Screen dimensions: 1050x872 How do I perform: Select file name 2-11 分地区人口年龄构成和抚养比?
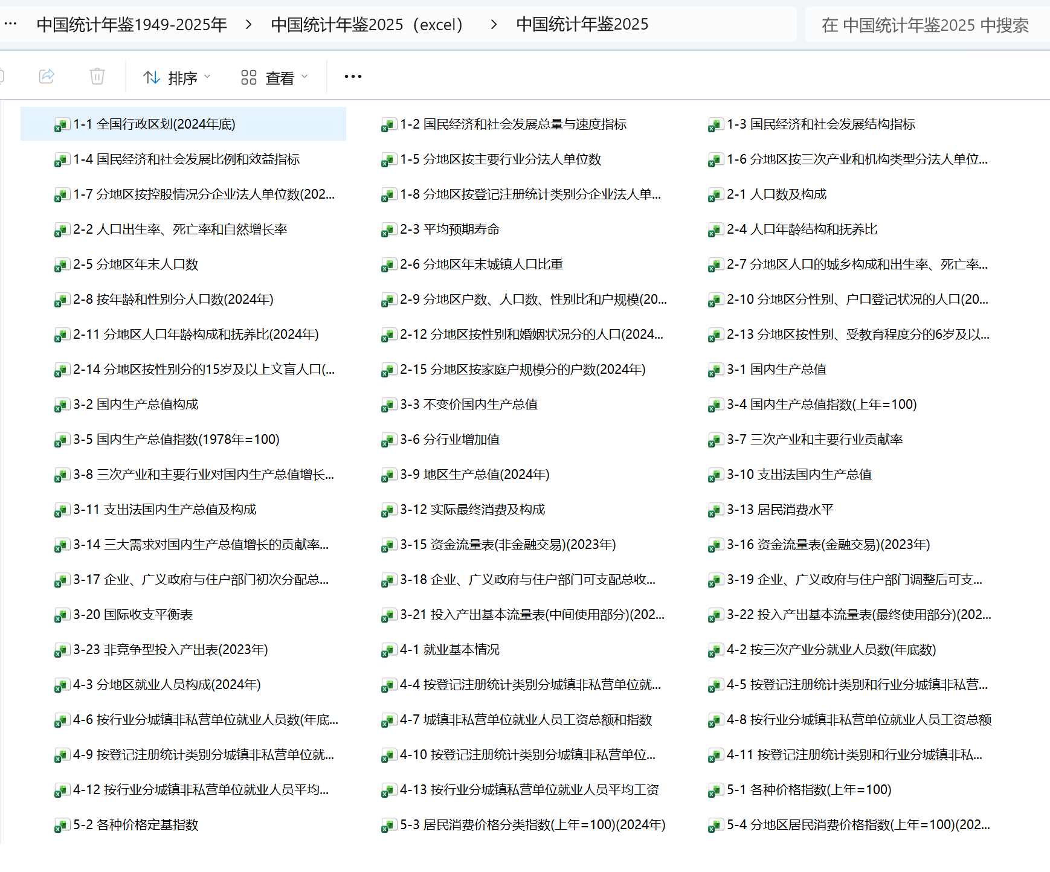196,335
